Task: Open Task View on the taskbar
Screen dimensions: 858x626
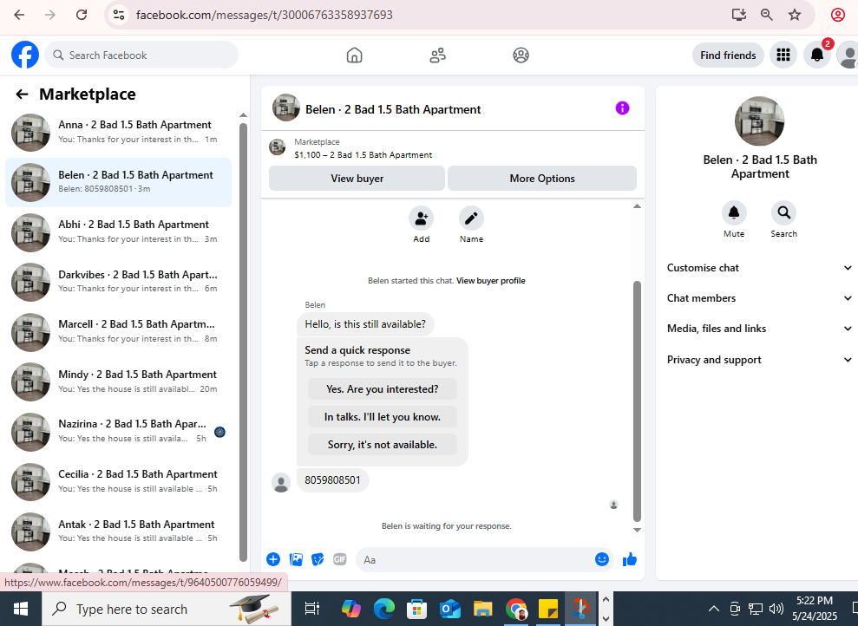Action: click(312, 609)
